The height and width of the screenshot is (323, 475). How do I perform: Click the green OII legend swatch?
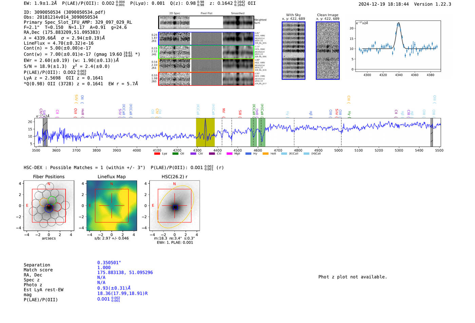tap(175, 154)
